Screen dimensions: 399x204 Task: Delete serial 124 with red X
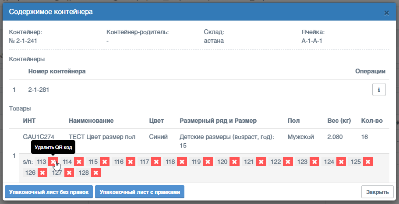point(341,162)
